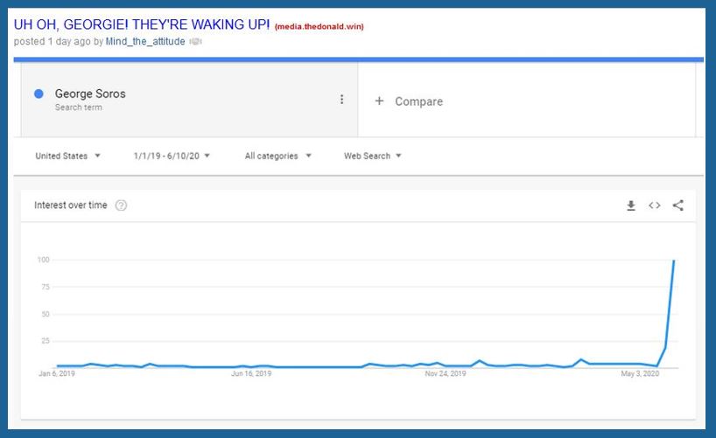This screenshot has width=716, height=438.
Task: Click the plus icon to add comparison
Action: [379, 101]
